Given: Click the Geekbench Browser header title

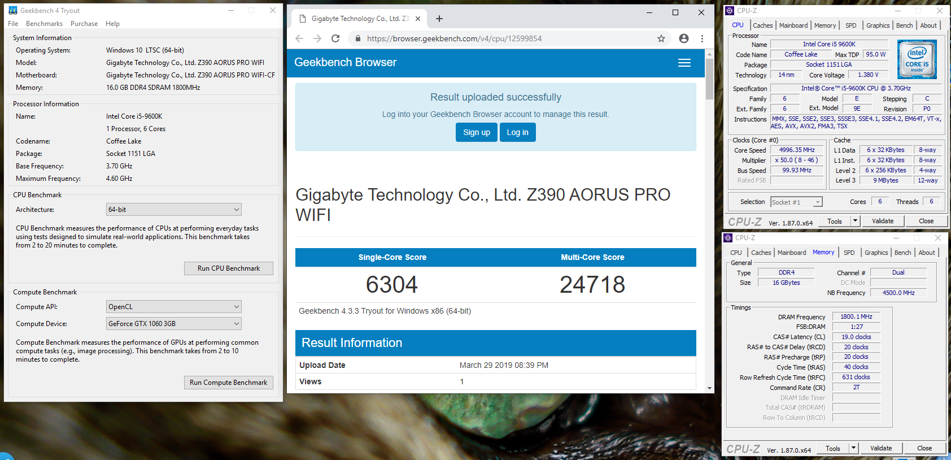Looking at the screenshot, I should point(346,62).
